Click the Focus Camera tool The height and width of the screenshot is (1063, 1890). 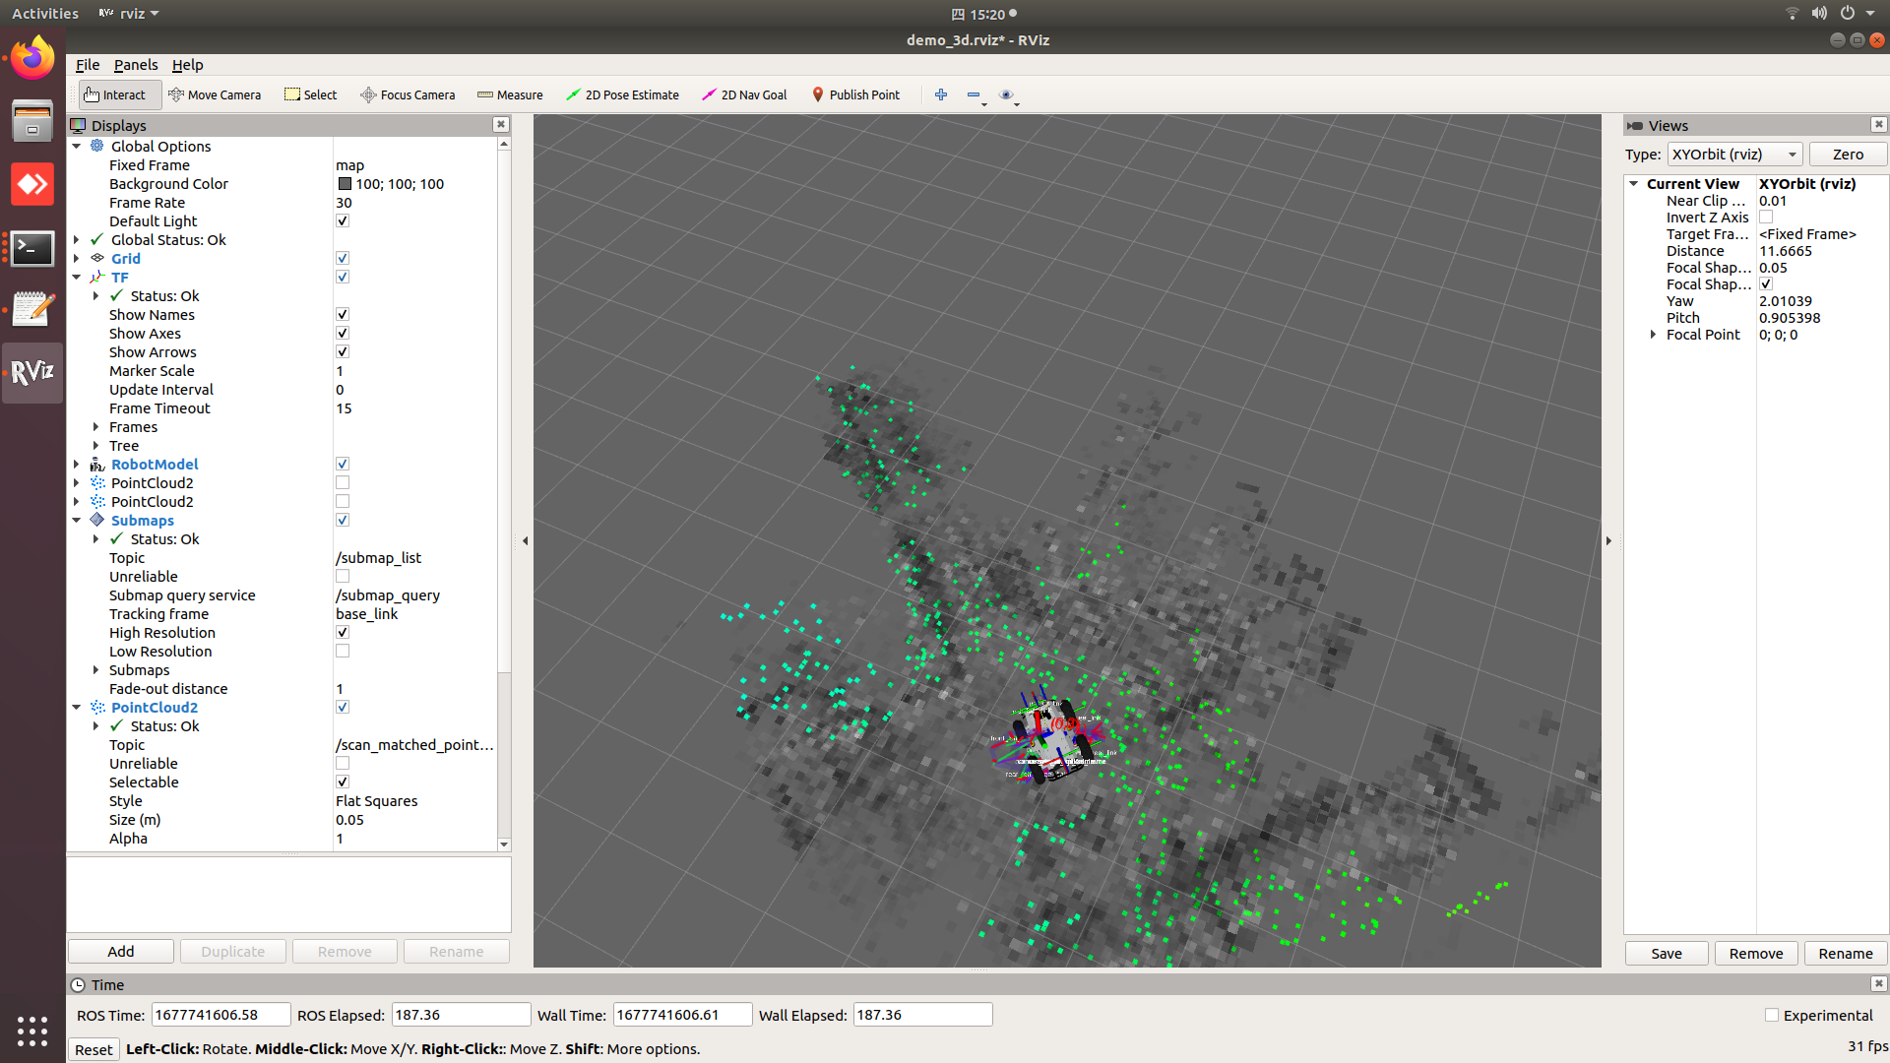pos(408,94)
